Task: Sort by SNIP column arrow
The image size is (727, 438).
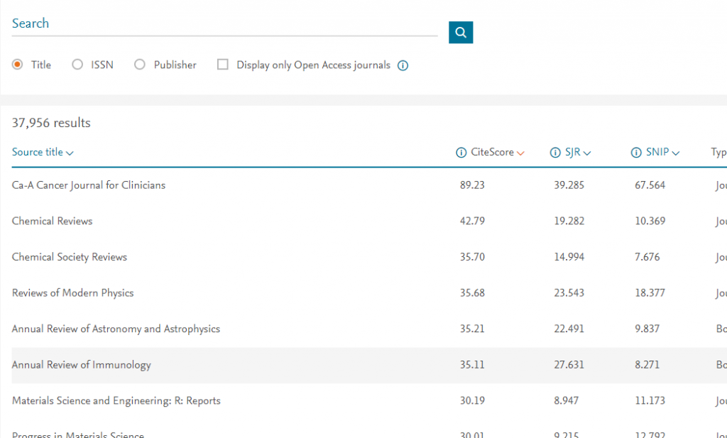Action: point(676,153)
